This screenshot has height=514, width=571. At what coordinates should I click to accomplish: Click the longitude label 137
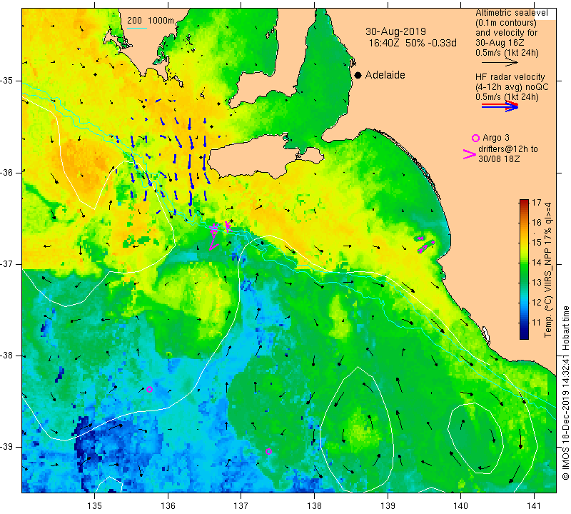click(241, 506)
